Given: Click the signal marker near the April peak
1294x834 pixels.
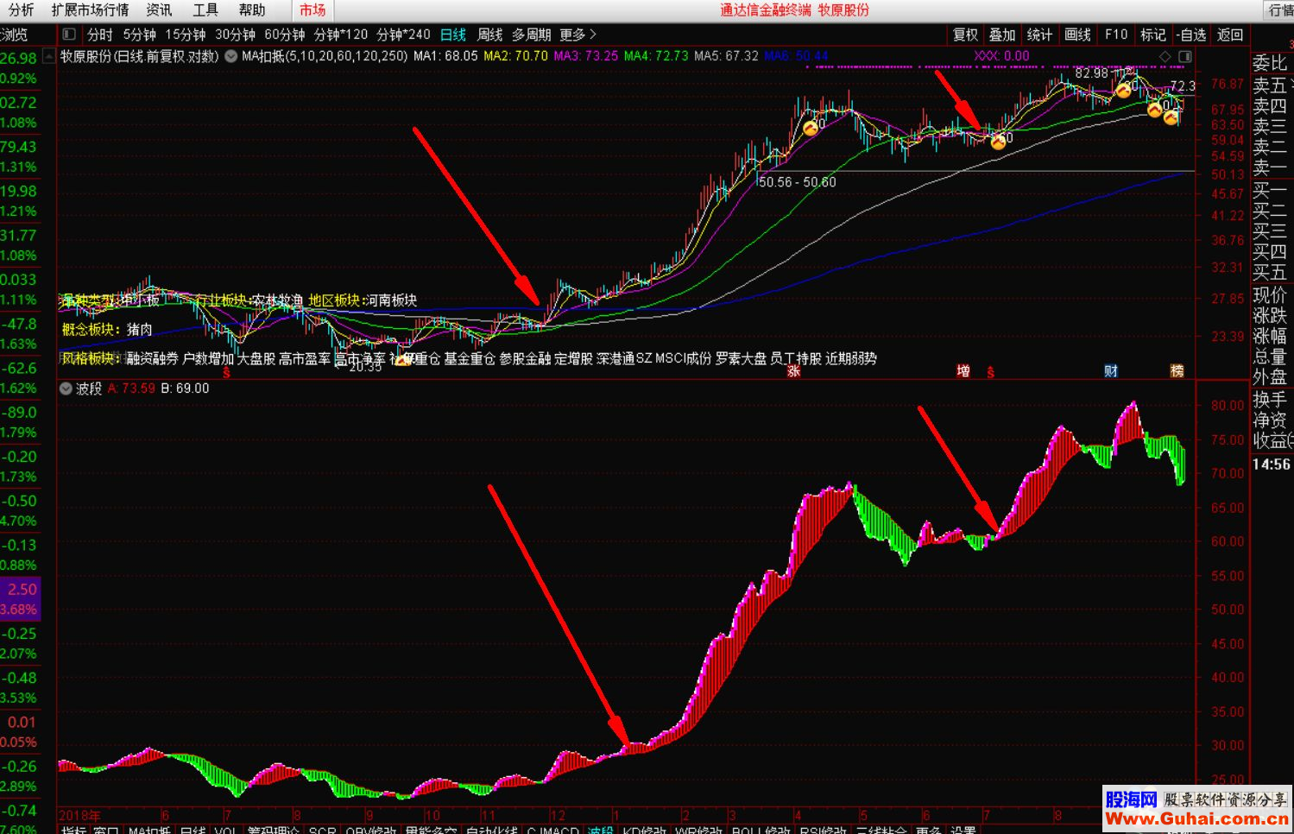Looking at the screenshot, I should click(810, 129).
